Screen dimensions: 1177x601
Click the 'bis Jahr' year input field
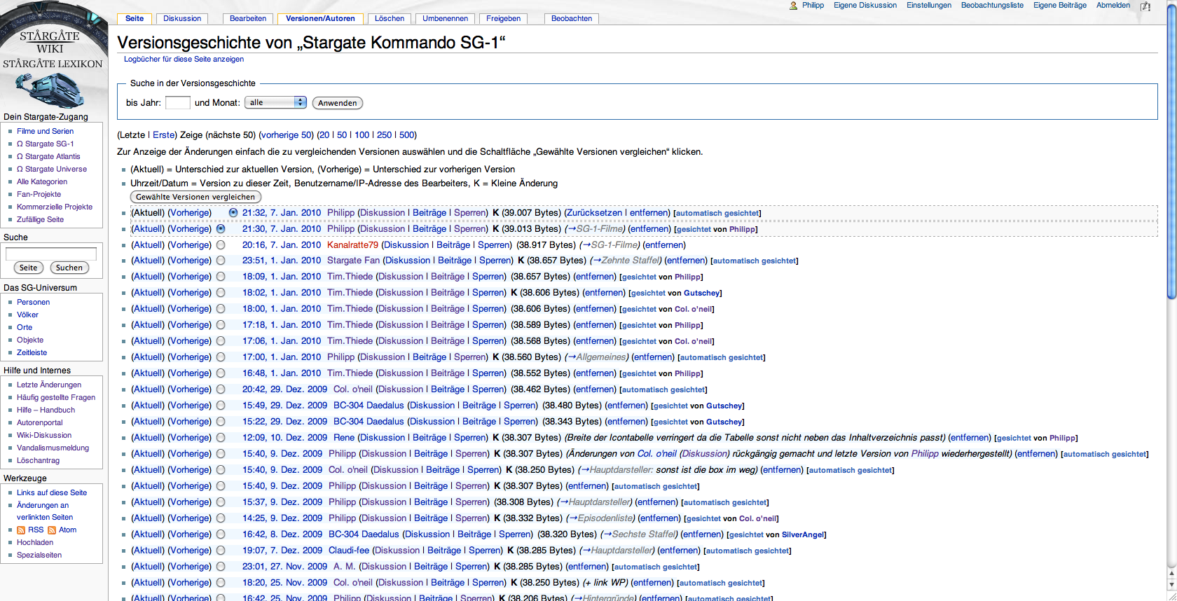point(177,102)
